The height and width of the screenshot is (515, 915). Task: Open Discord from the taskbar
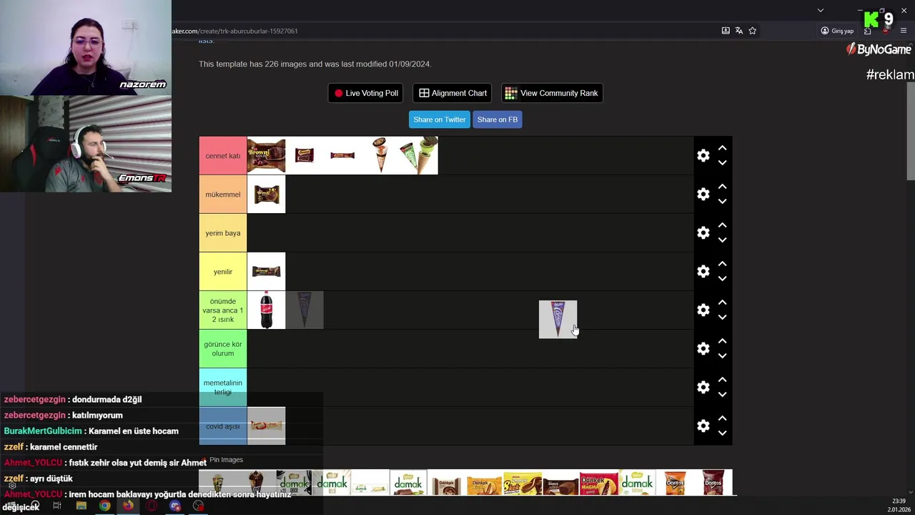175,506
